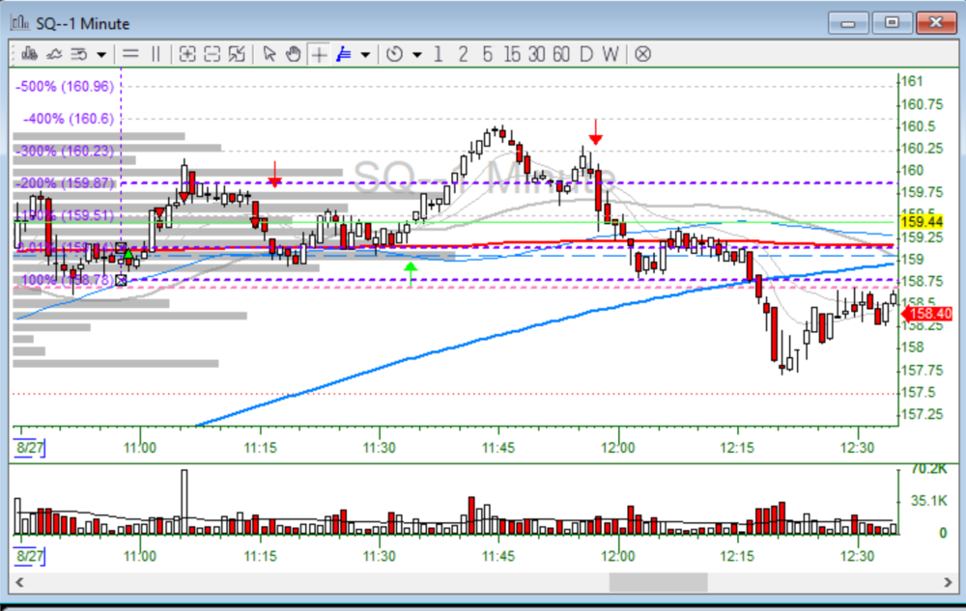Image resolution: width=966 pixels, height=611 pixels.
Task: Click the scrollbar right arrow
Action: (x=949, y=583)
